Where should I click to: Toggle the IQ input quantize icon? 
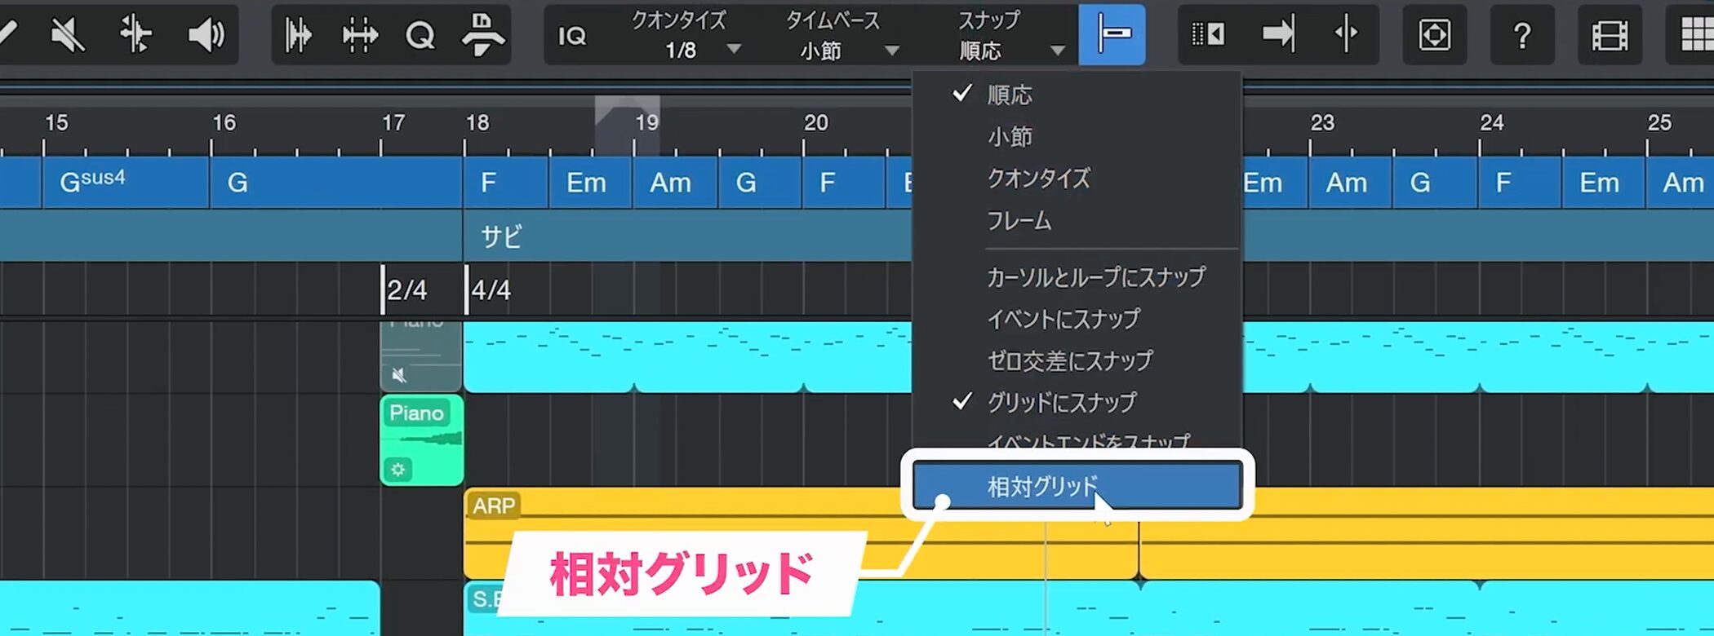click(571, 36)
